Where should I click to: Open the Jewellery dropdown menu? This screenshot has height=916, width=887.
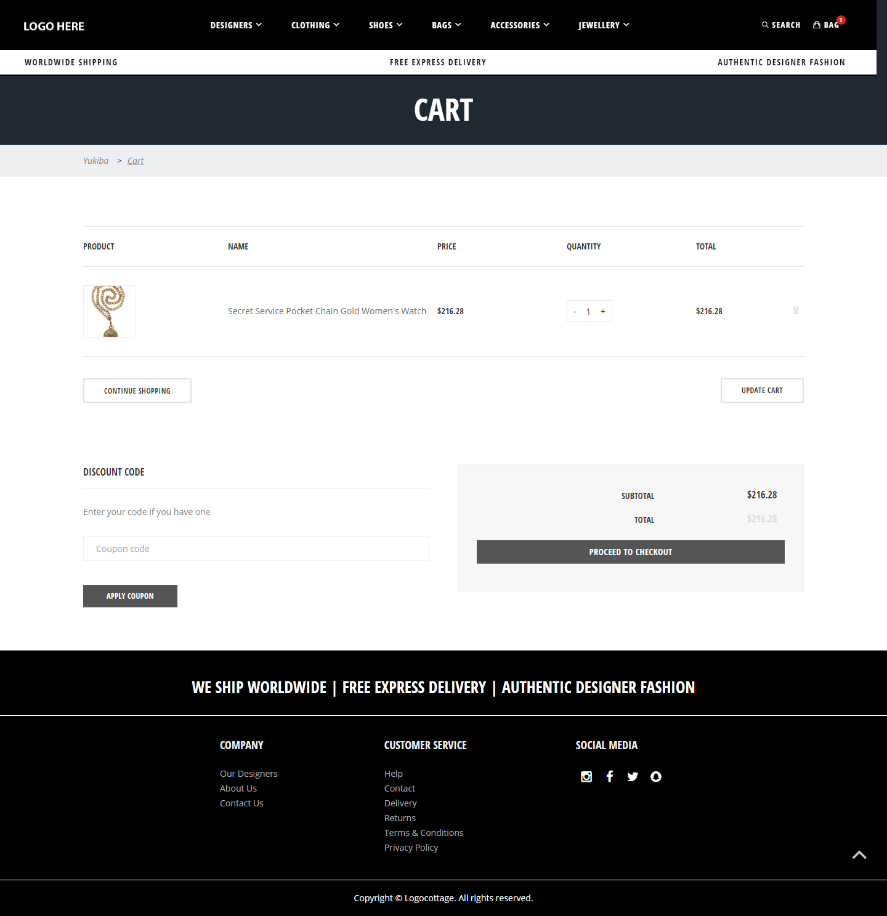(603, 25)
